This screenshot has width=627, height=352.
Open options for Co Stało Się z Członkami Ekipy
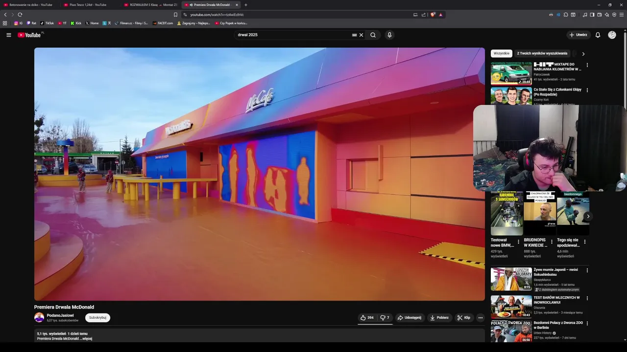pos(587,90)
